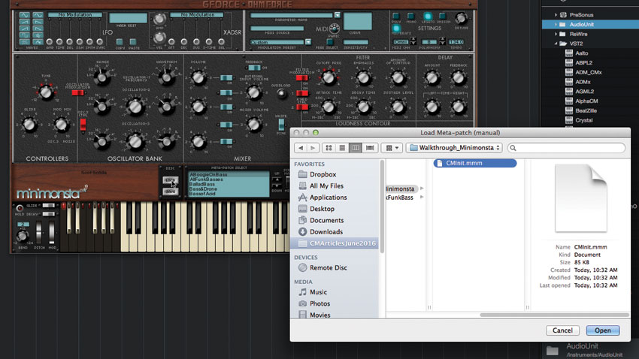
Task: Click the meta-patch Up arrow
Action: coord(277,179)
